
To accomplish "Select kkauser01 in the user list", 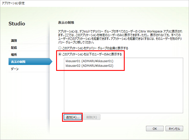I will (89, 61).
